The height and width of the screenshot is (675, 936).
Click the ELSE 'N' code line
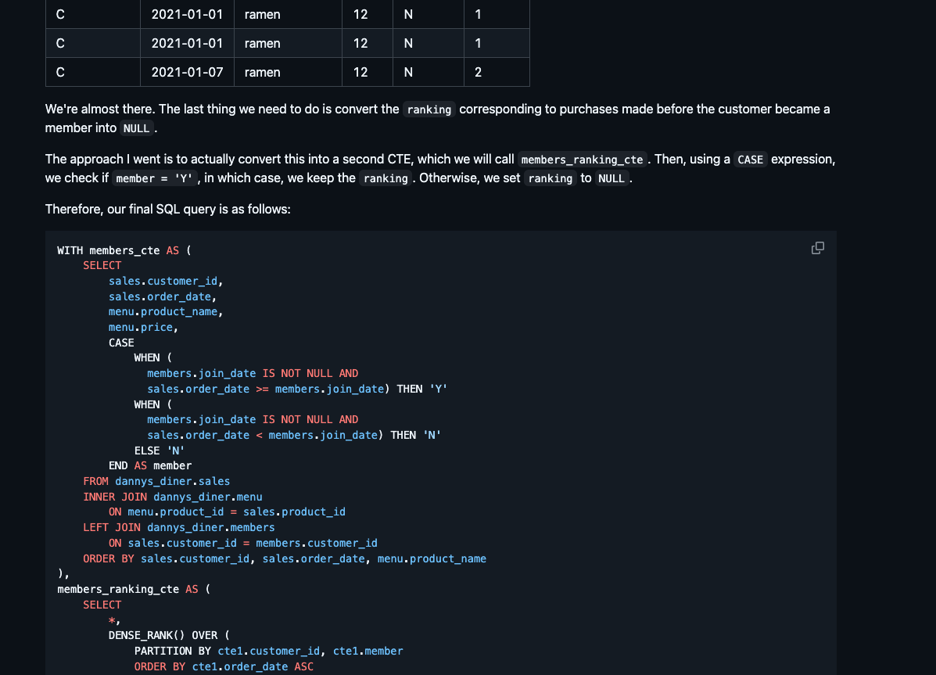(x=157, y=451)
